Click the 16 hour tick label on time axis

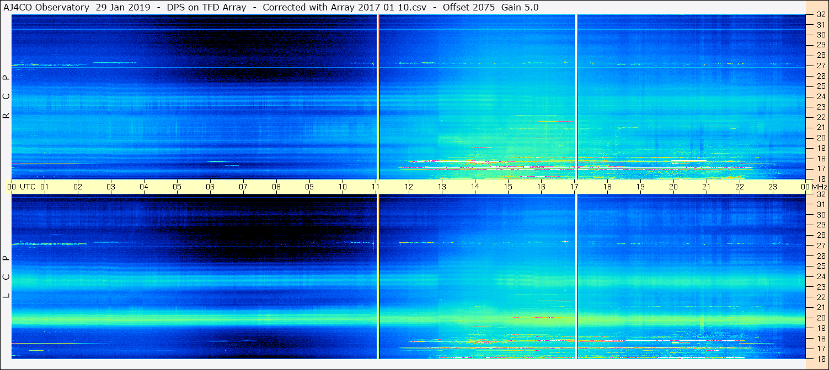coord(541,187)
